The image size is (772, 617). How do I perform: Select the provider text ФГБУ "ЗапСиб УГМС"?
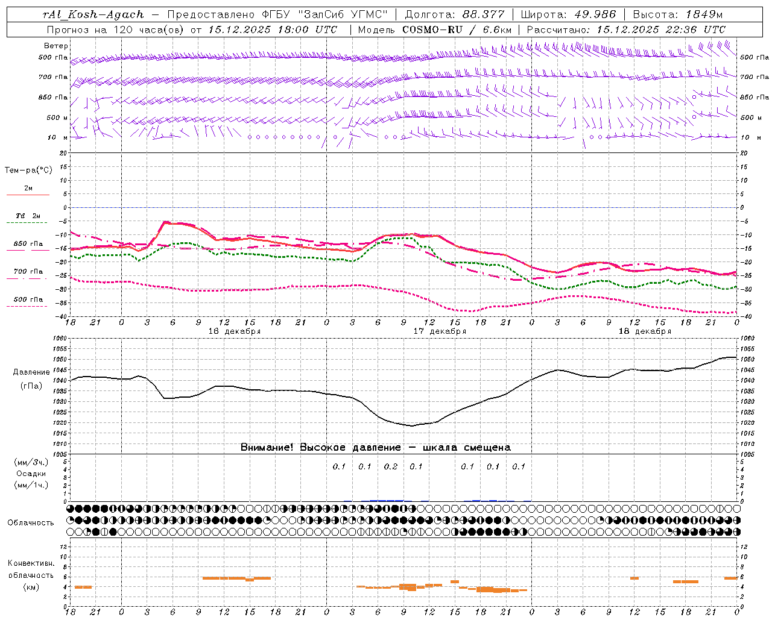point(325,14)
